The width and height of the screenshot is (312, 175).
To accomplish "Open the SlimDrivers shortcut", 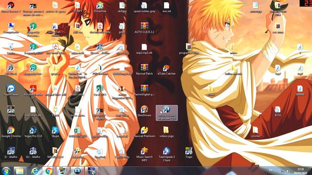I will click(144, 111).
